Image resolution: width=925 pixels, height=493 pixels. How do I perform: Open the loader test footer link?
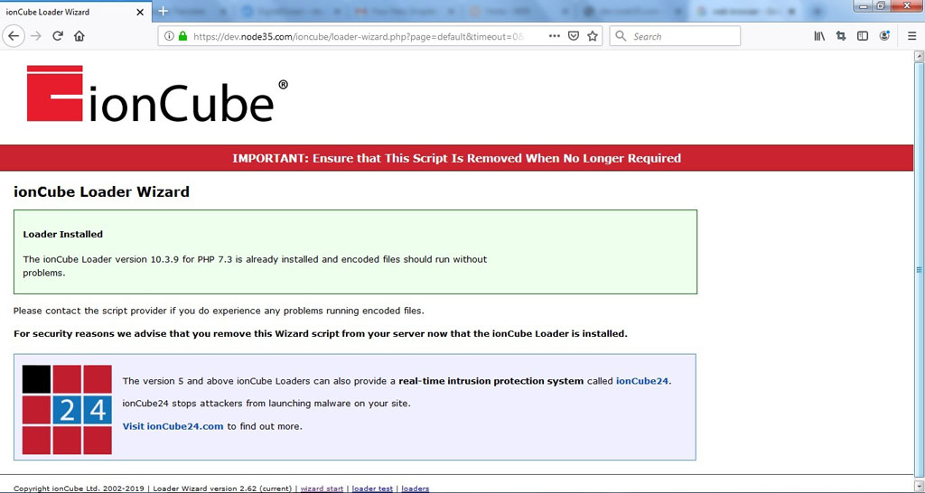point(372,488)
